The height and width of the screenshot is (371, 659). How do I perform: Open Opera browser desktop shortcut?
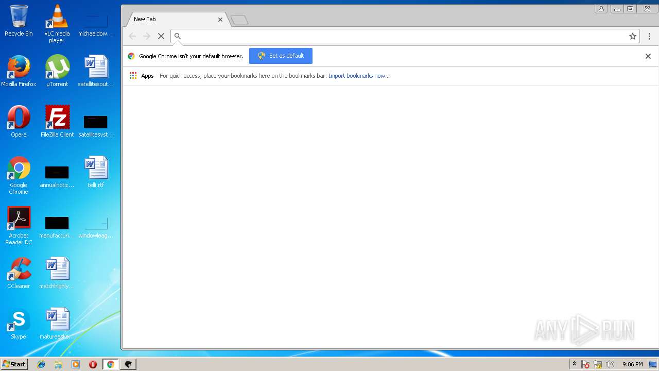pyautogui.click(x=19, y=122)
